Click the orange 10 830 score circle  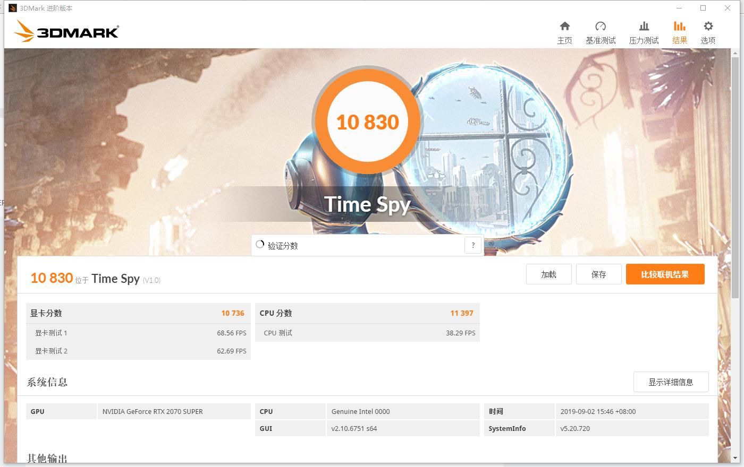coord(368,122)
